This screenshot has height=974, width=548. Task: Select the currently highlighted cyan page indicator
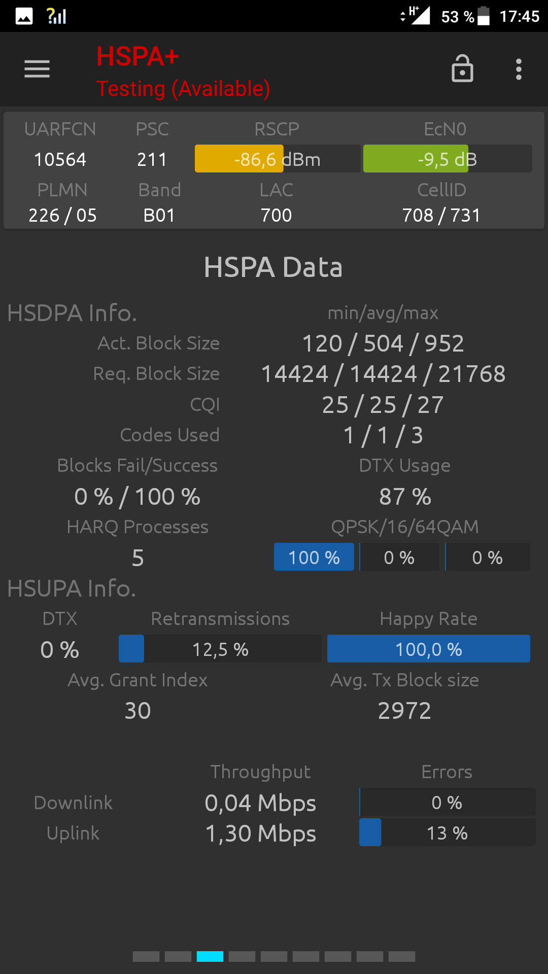pos(210,956)
